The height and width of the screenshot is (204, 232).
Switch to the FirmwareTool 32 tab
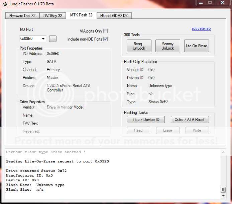click(x=22, y=15)
